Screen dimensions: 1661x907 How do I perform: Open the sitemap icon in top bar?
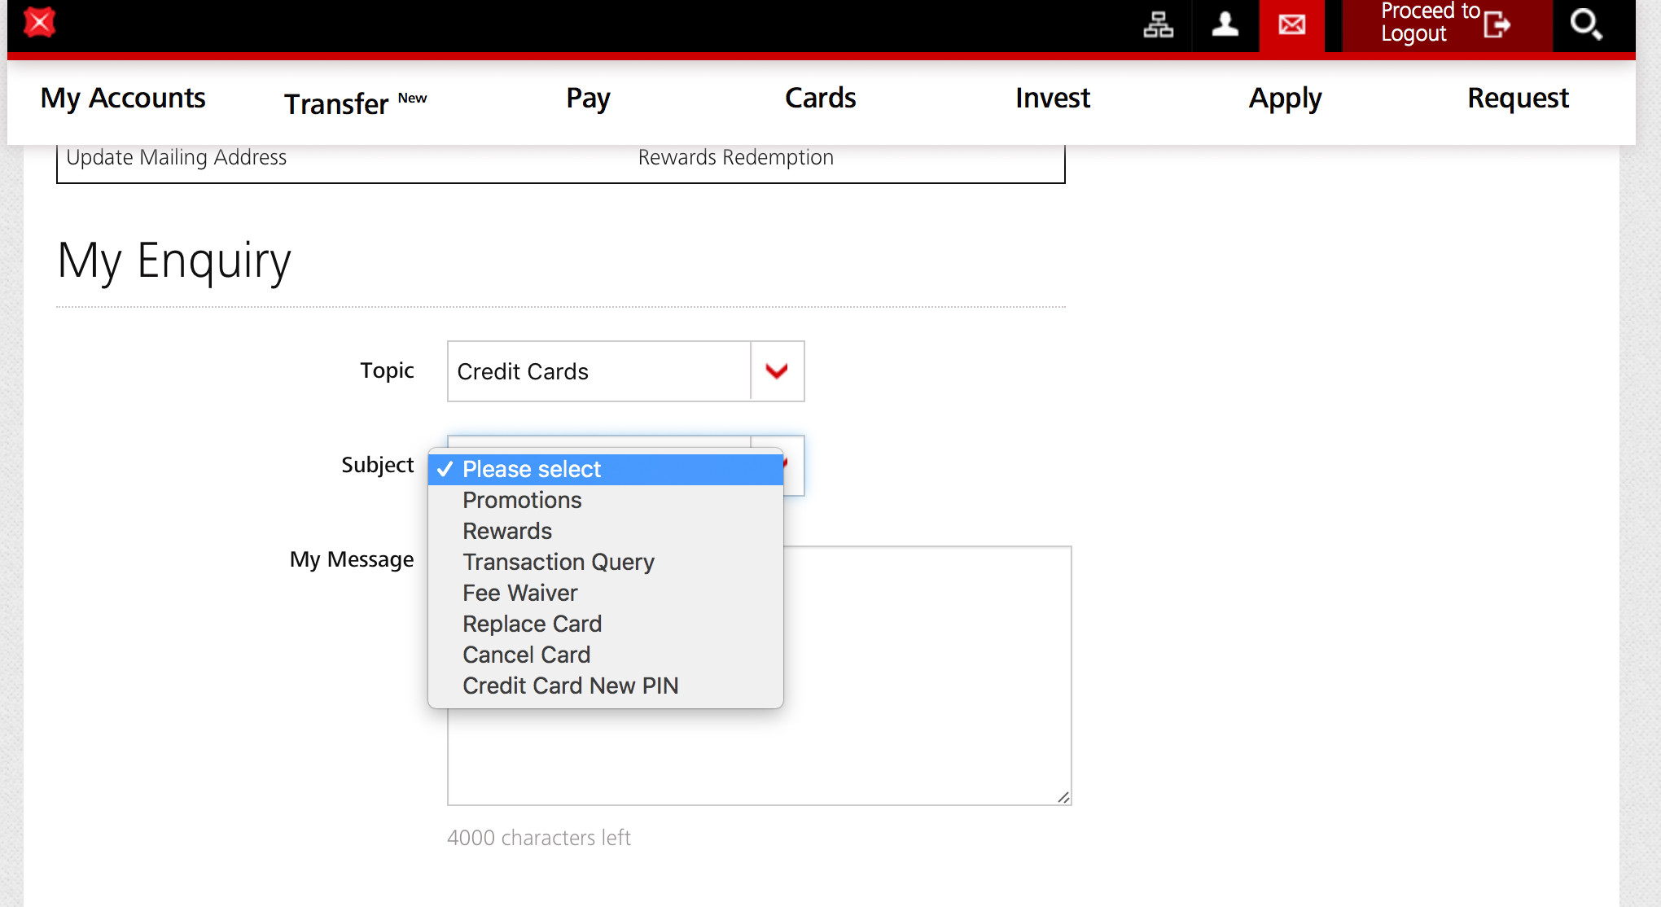click(x=1158, y=24)
